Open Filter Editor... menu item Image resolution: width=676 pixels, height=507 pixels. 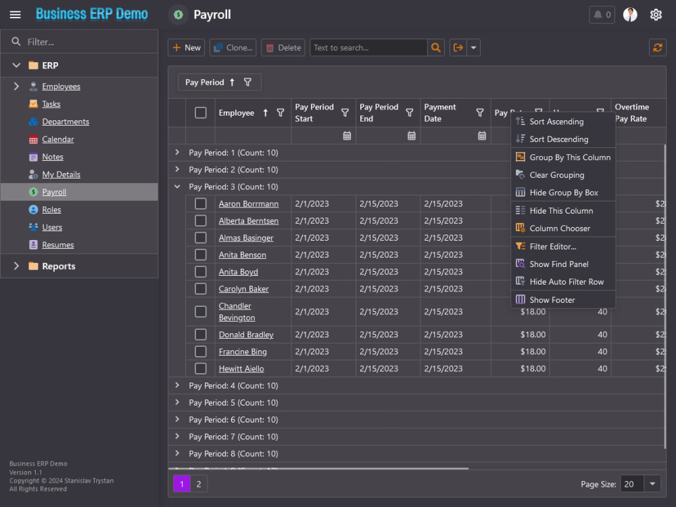click(563, 247)
